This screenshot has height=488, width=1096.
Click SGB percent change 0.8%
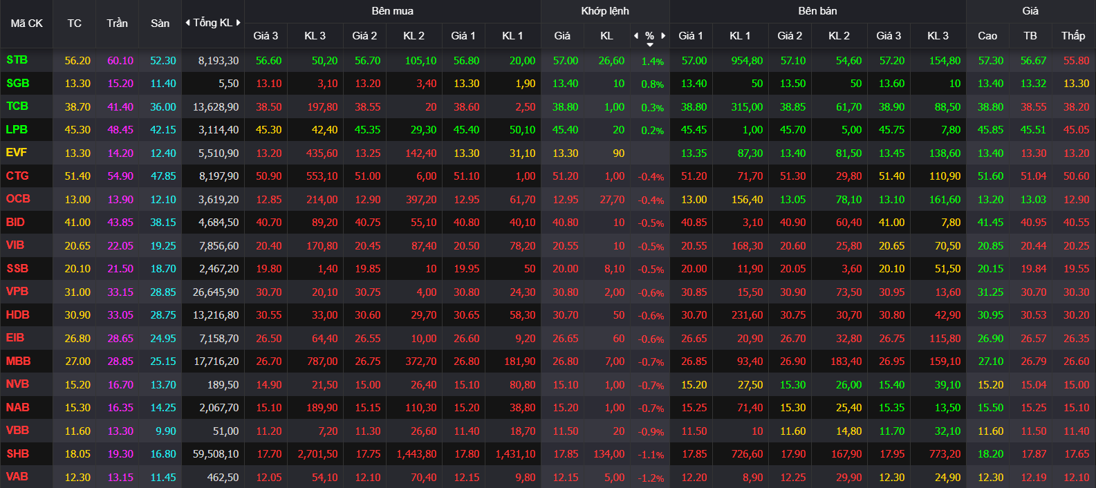(x=653, y=84)
